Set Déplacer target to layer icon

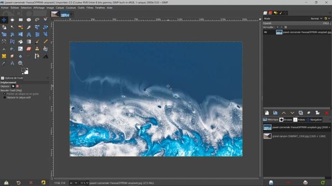(x=13, y=86)
